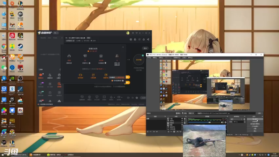This screenshot has width=279, height=157.
Task: Click Properties button in OBS source toolbar
Action: pyautogui.click(x=178, y=113)
